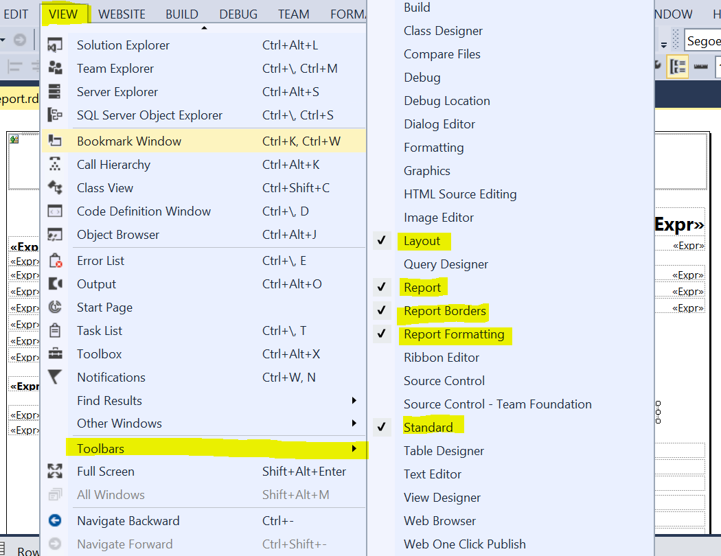Open the TEAM menu
Image resolution: width=721 pixels, height=556 pixels.
coord(293,13)
